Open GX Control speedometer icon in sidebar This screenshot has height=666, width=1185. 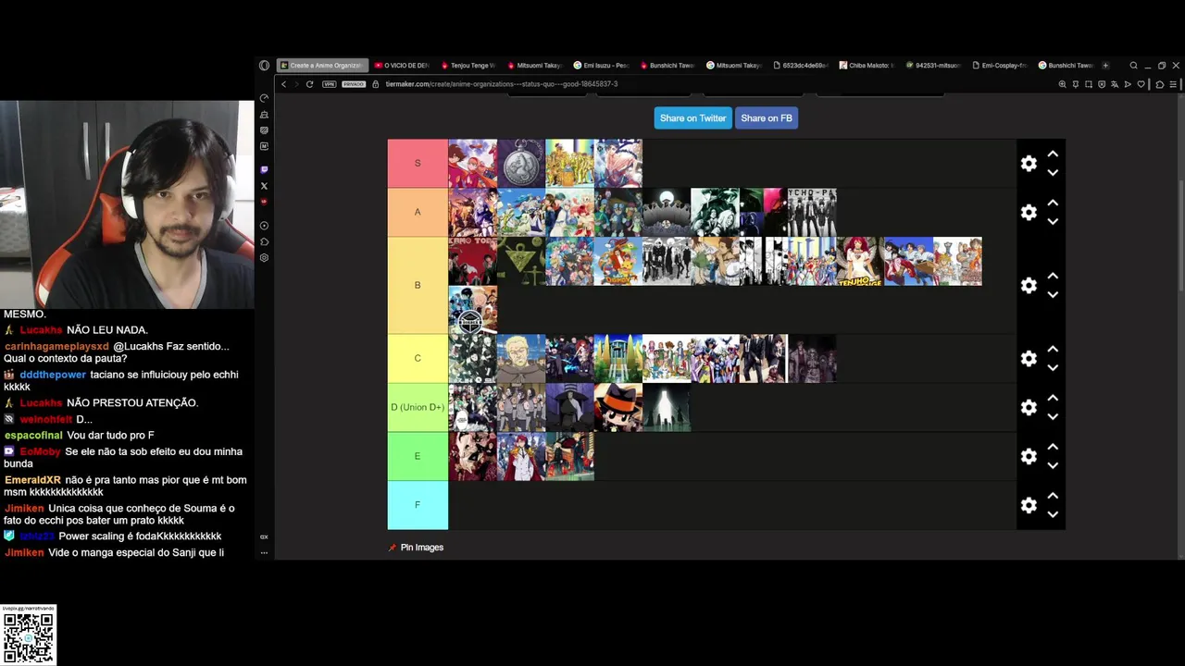tap(264, 98)
